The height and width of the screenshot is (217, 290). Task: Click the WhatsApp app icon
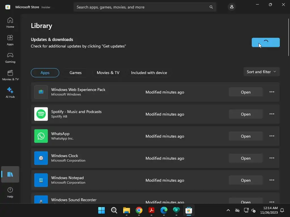[x=41, y=136]
